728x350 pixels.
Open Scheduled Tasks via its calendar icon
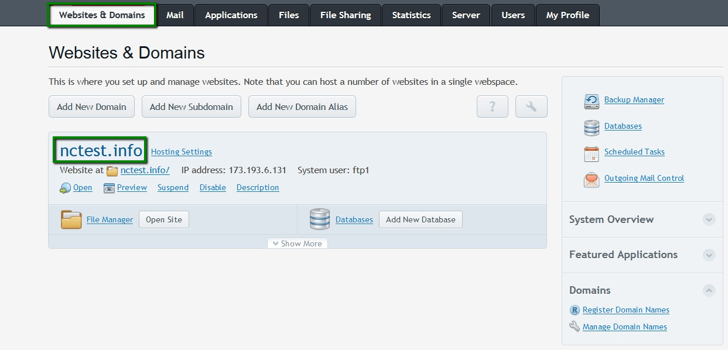tap(591, 153)
